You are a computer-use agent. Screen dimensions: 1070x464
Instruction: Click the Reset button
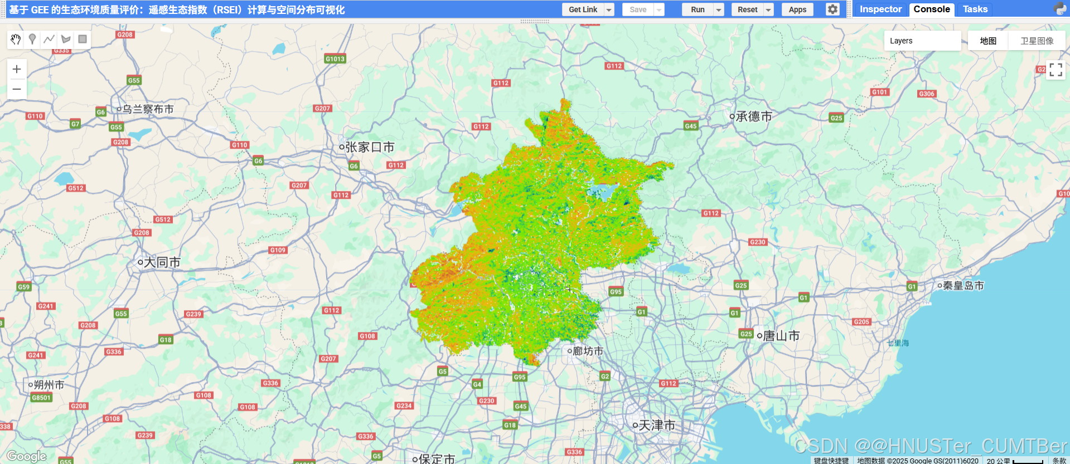pyautogui.click(x=747, y=9)
